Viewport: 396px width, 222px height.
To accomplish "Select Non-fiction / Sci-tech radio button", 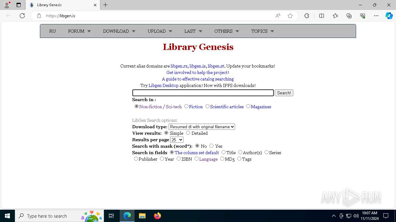I will [x=136, y=106].
